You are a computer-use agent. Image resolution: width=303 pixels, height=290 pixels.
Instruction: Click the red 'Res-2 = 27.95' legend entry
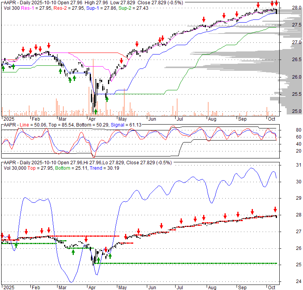click(69, 8)
